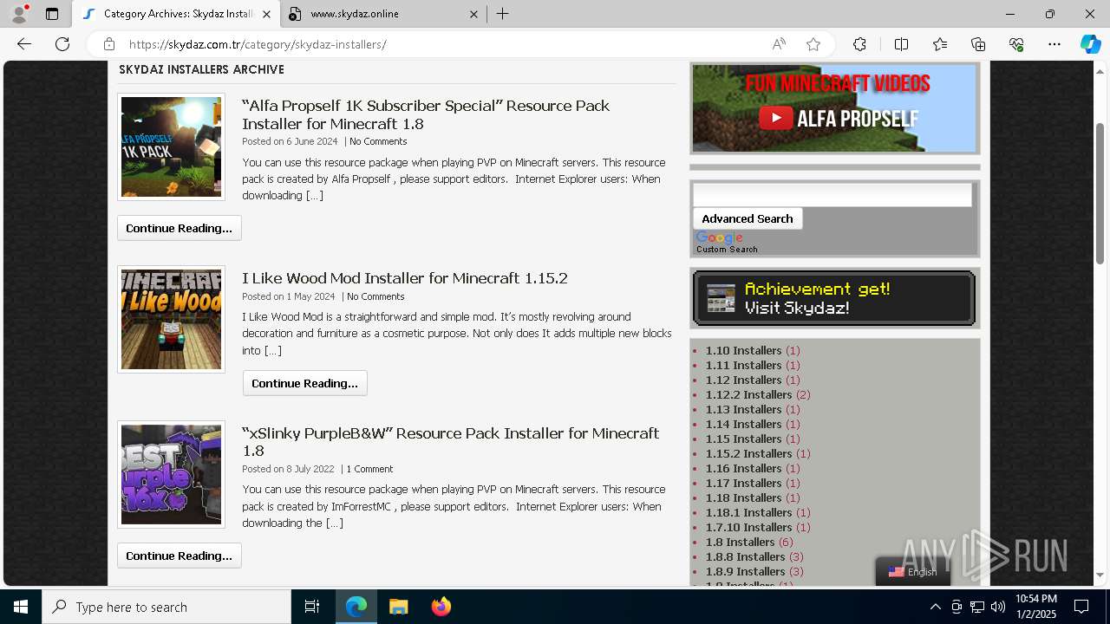Add this page to favorites star
Screen dimensions: 1110x624
[x=813, y=44]
